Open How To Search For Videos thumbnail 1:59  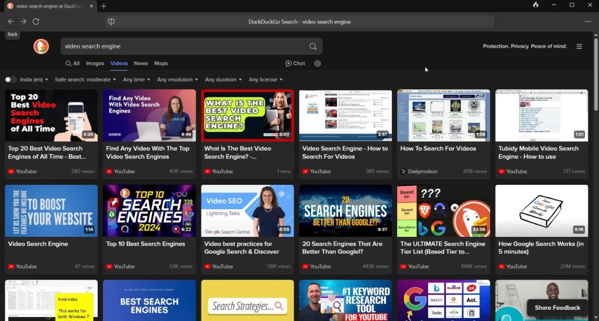pos(443,116)
